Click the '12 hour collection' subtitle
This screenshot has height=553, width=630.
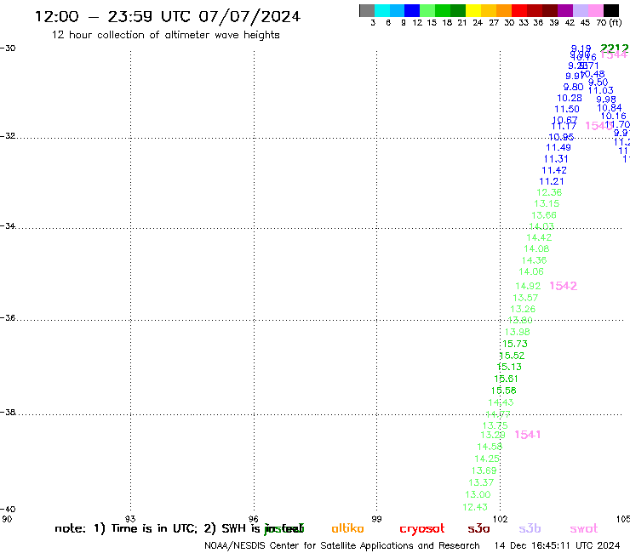coord(165,35)
